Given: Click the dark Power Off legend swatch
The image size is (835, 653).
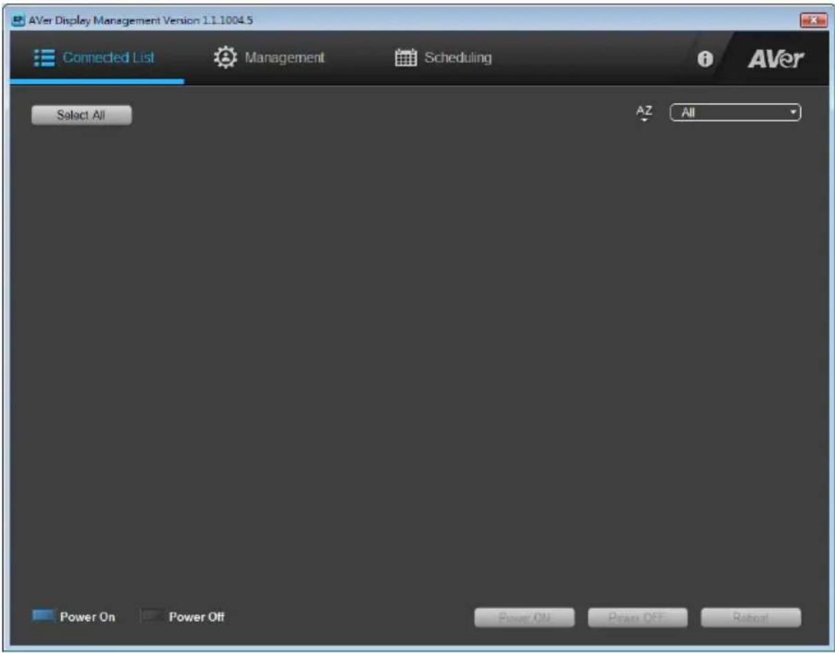Looking at the screenshot, I should (x=152, y=616).
